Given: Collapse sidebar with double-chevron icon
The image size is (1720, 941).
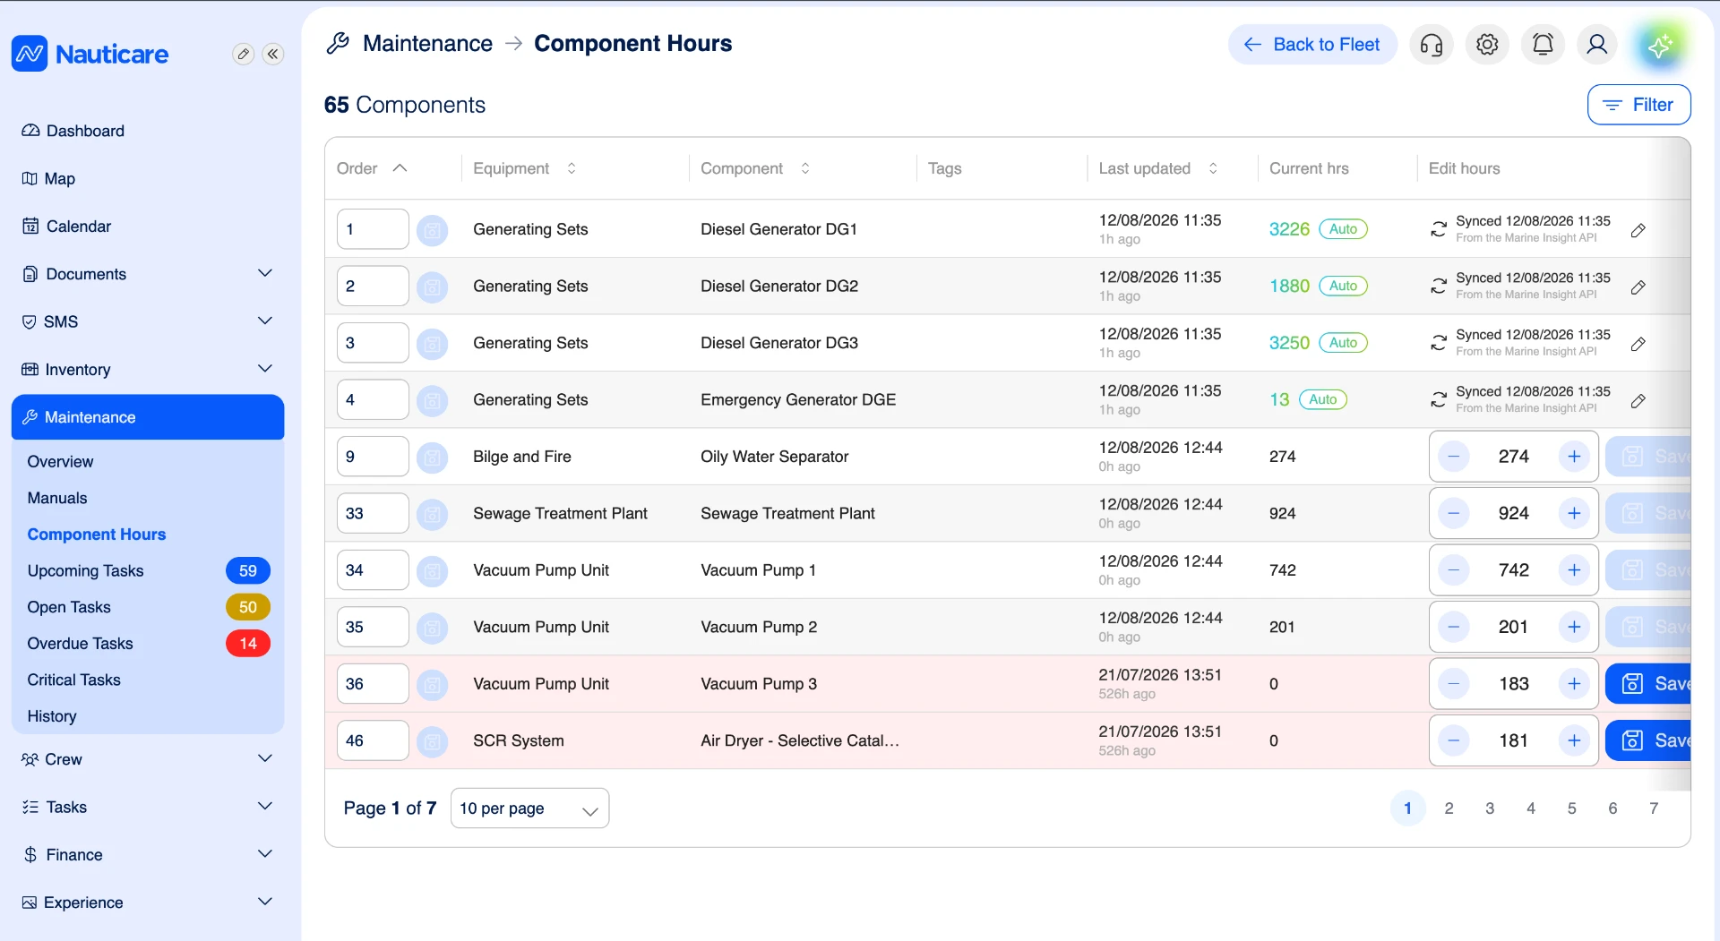Looking at the screenshot, I should point(273,54).
